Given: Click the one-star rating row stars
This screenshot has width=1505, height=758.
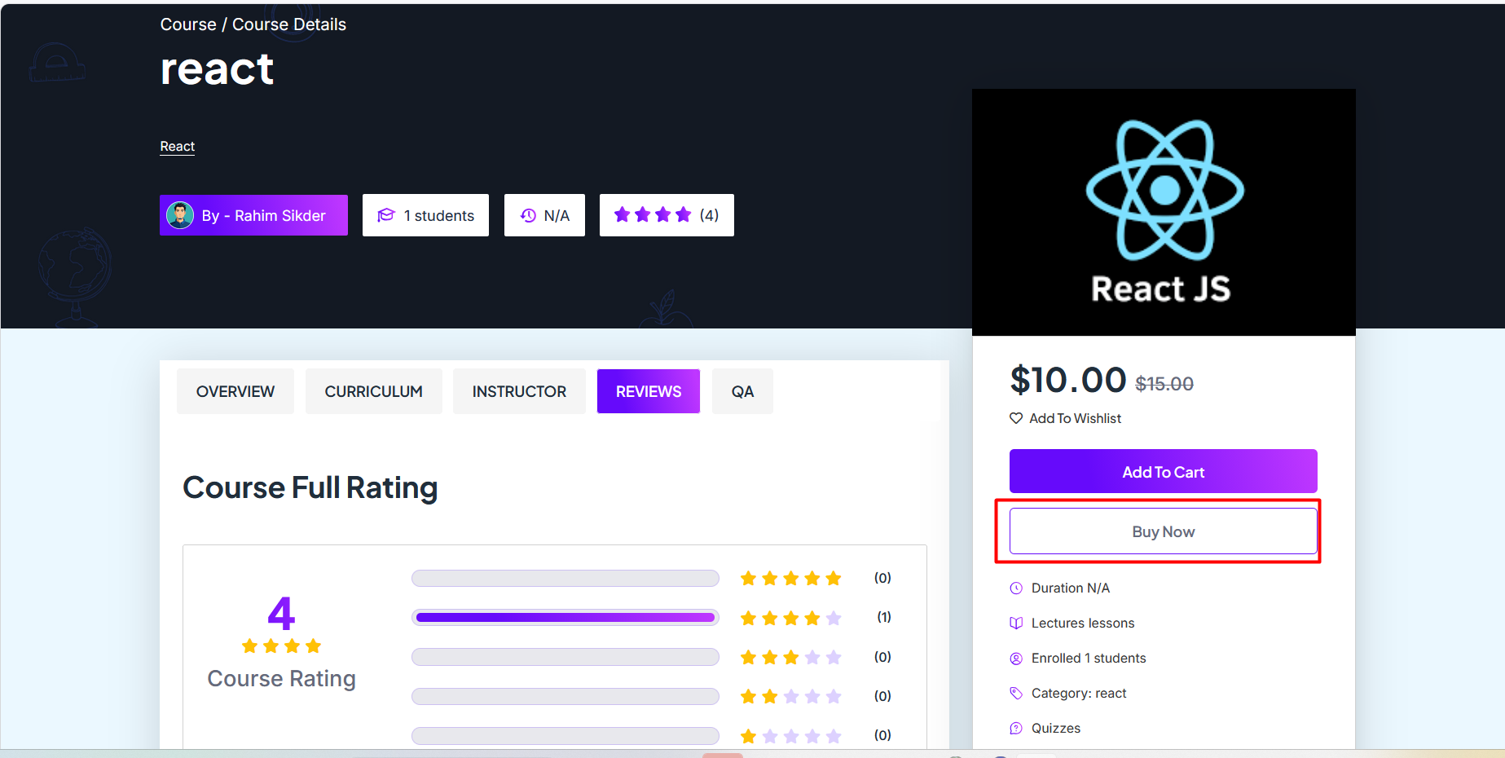Looking at the screenshot, I should (790, 736).
